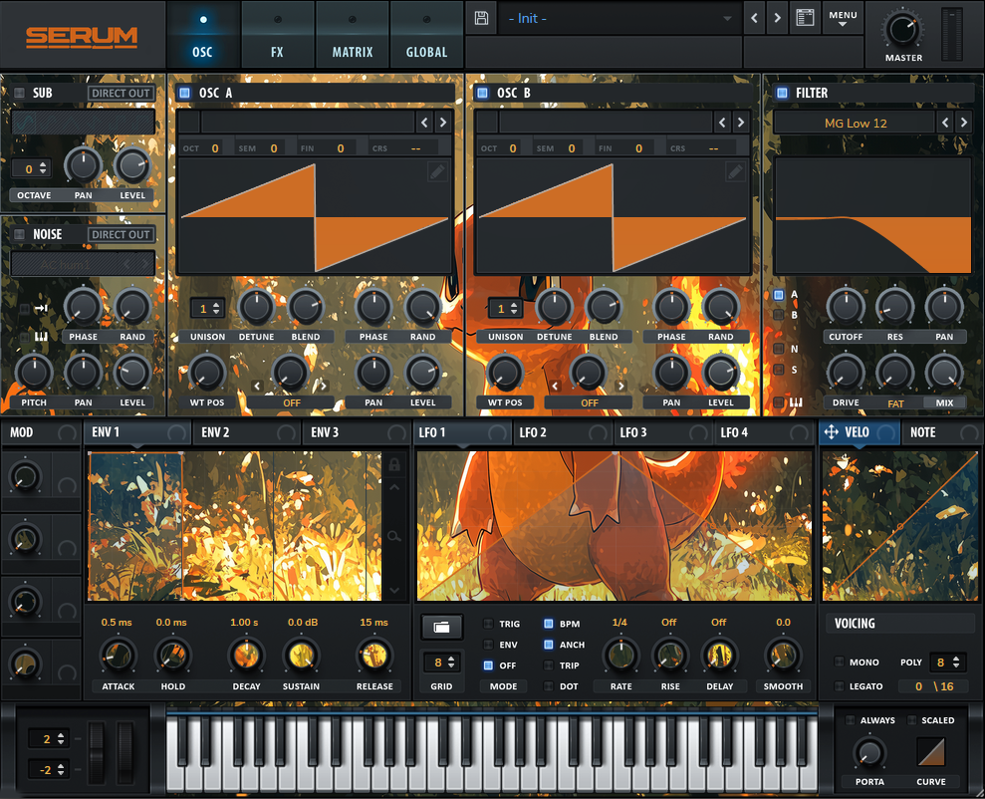Select next filter type arrow
This screenshot has height=799, width=985.
click(964, 123)
